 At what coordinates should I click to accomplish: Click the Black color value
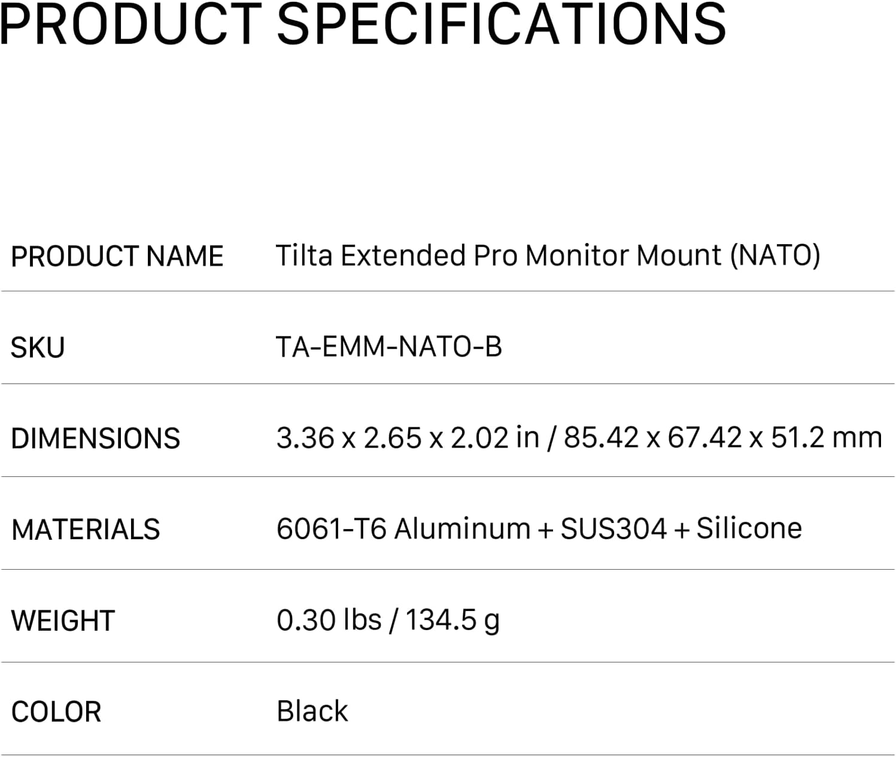click(312, 712)
